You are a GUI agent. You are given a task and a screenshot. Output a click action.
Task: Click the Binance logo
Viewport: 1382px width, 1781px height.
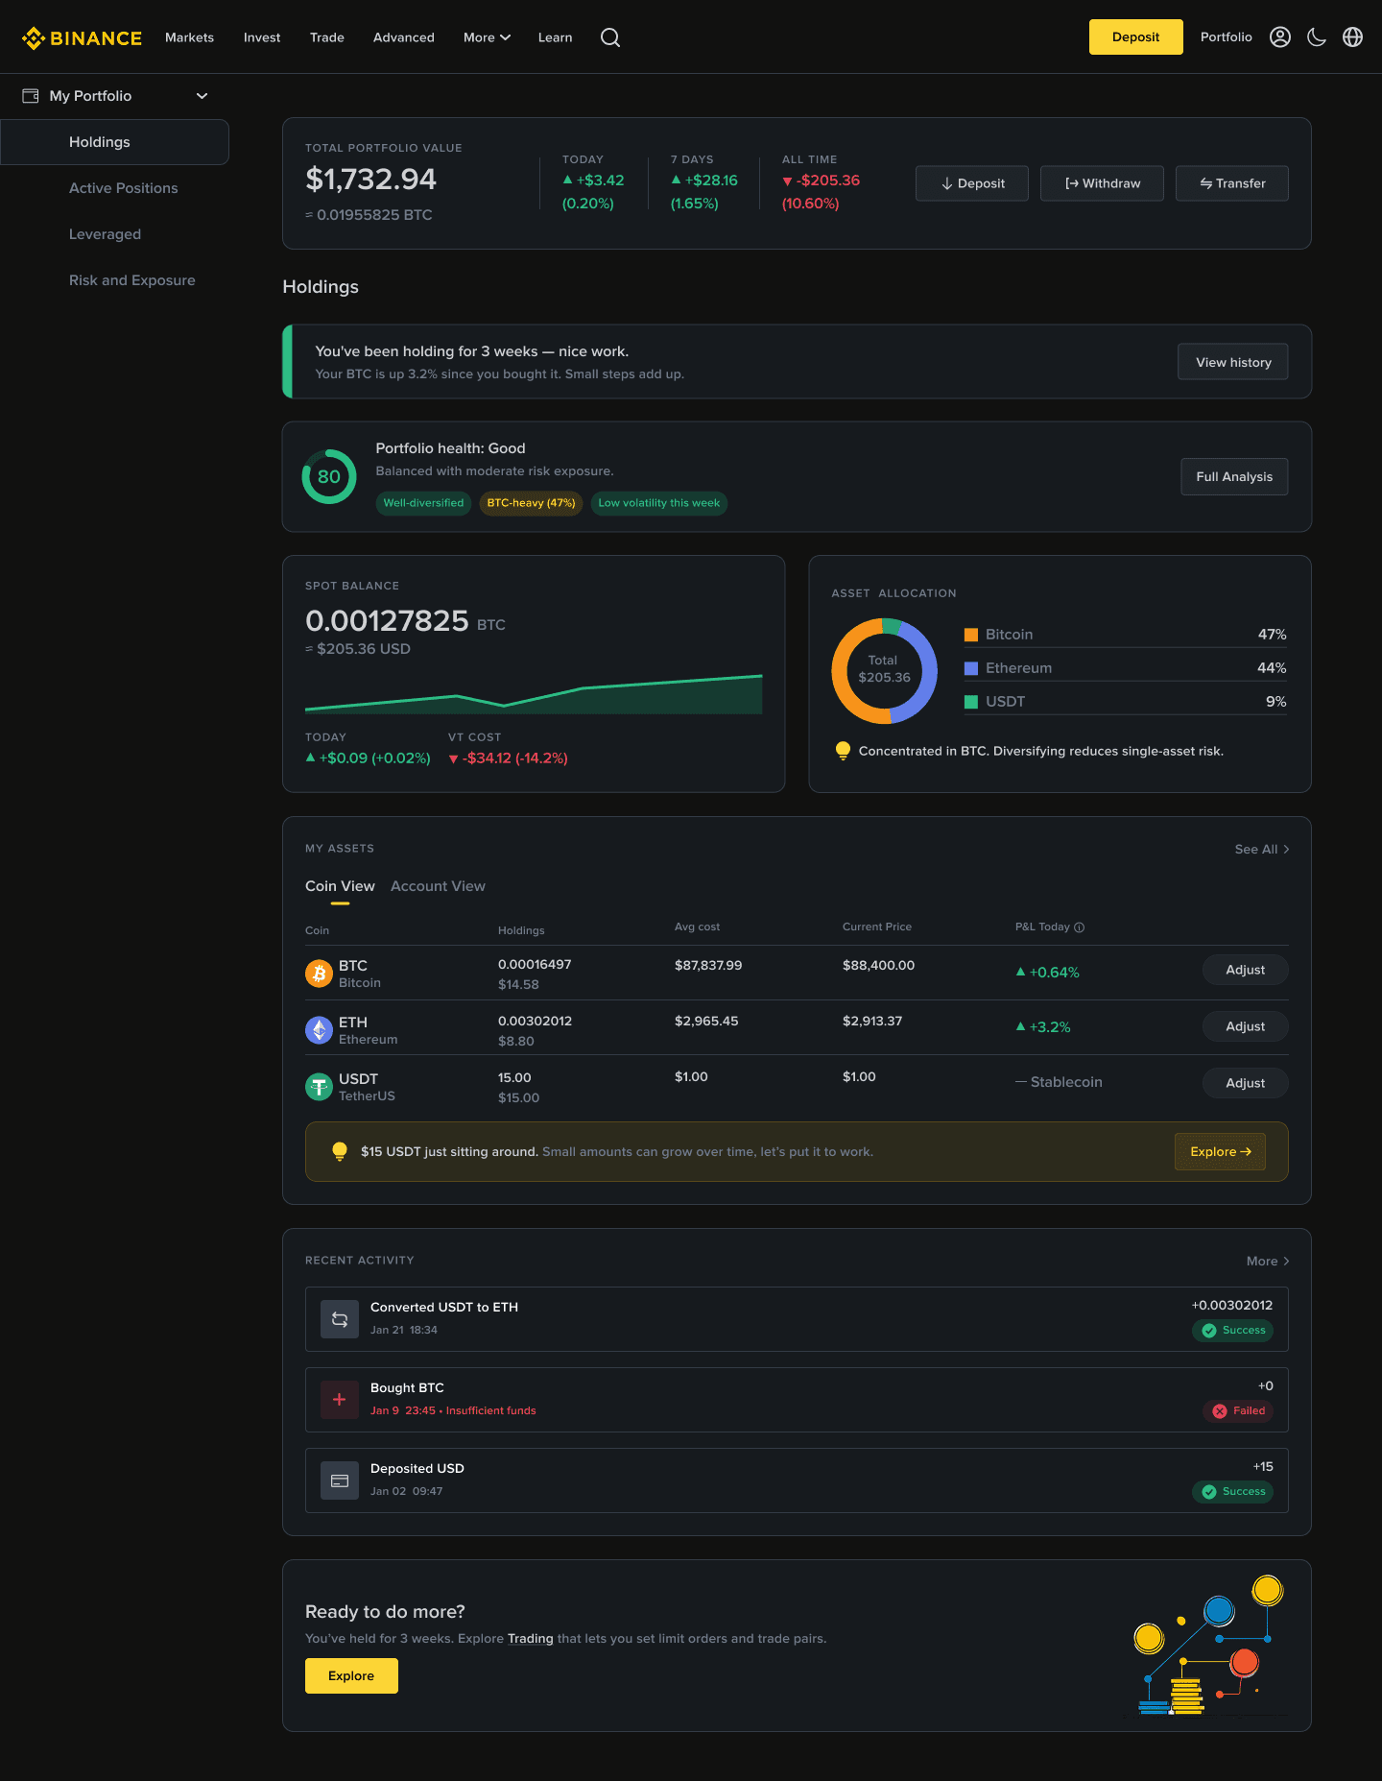pyautogui.click(x=82, y=37)
